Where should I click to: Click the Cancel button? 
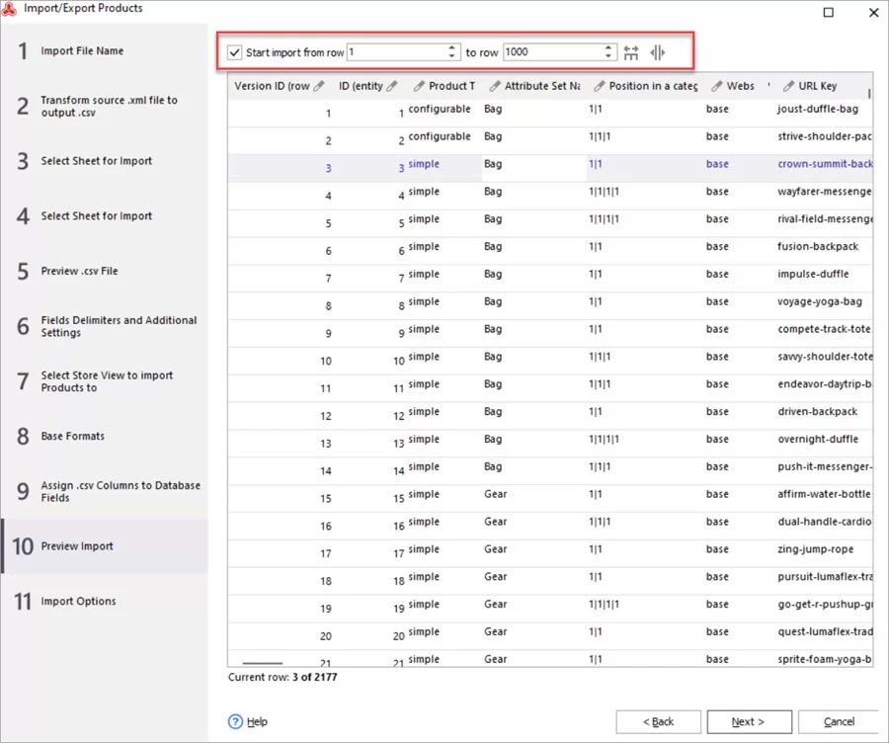coord(839,721)
